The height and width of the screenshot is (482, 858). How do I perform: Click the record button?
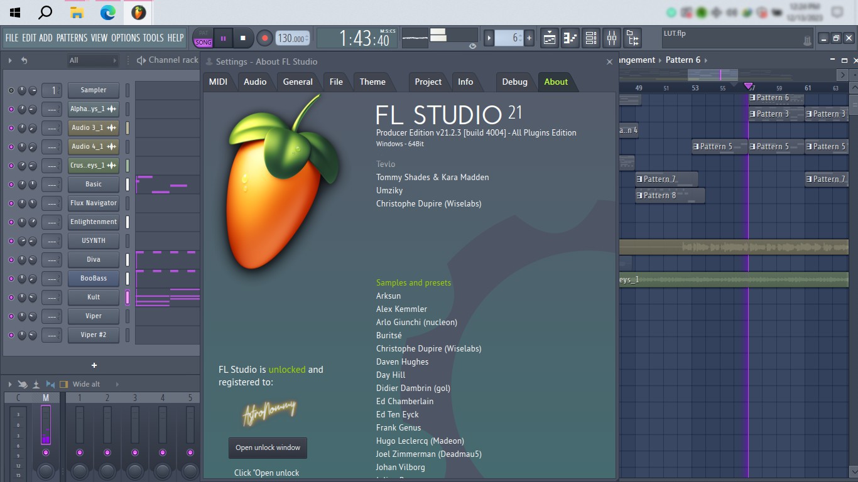264,38
